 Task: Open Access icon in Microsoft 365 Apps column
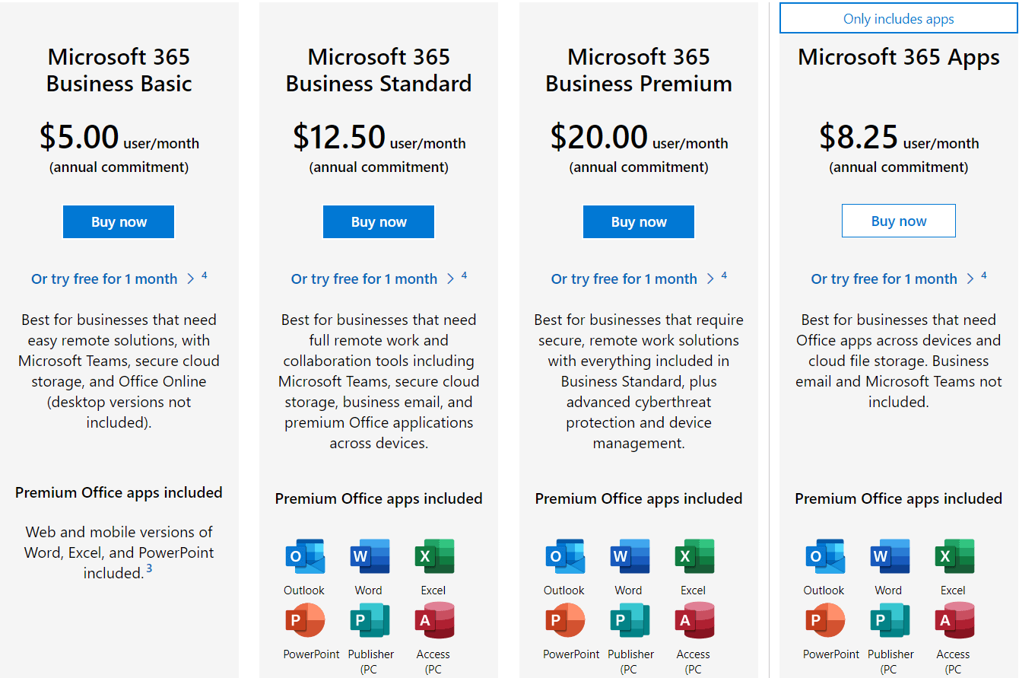pyautogui.click(x=954, y=620)
